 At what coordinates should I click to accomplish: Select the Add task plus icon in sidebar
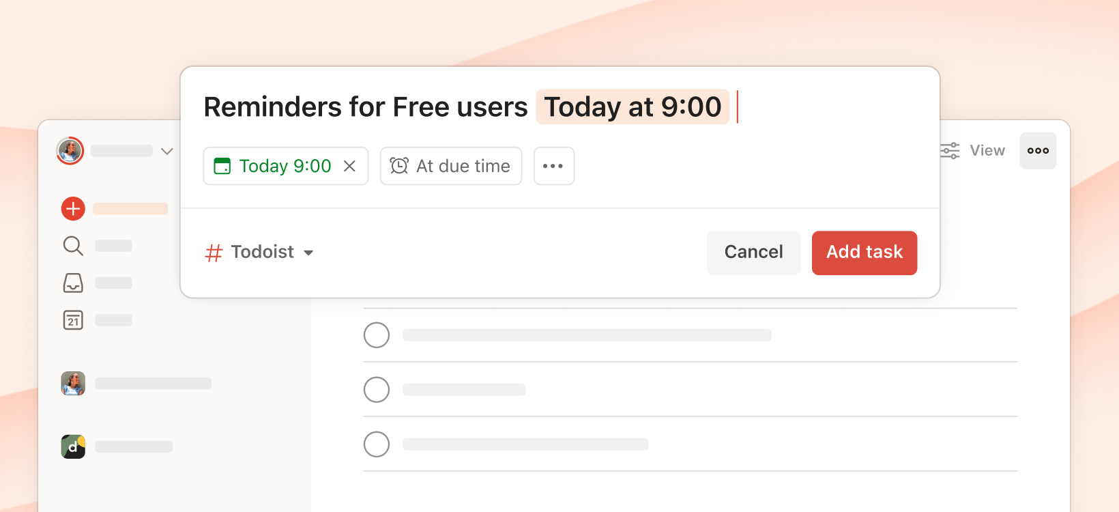[72, 208]
